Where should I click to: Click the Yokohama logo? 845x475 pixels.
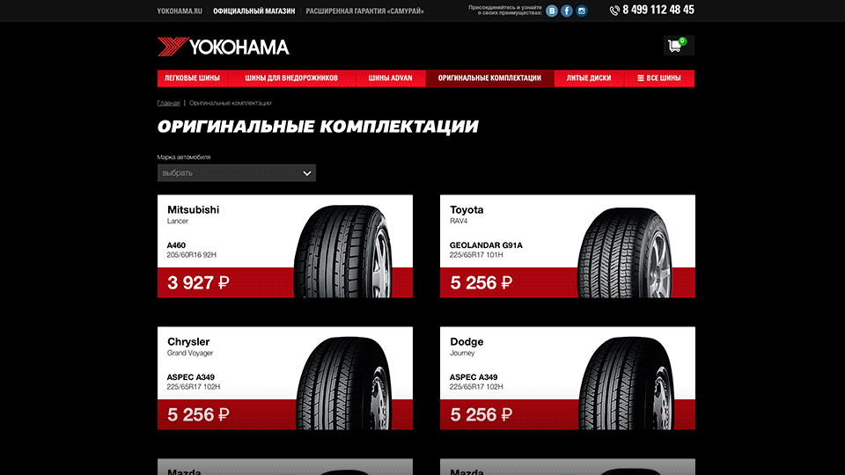coord(223,47)
